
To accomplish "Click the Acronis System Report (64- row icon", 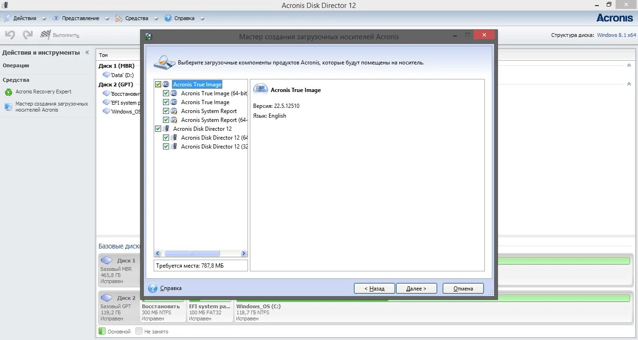I will click(x=174, y=120).
